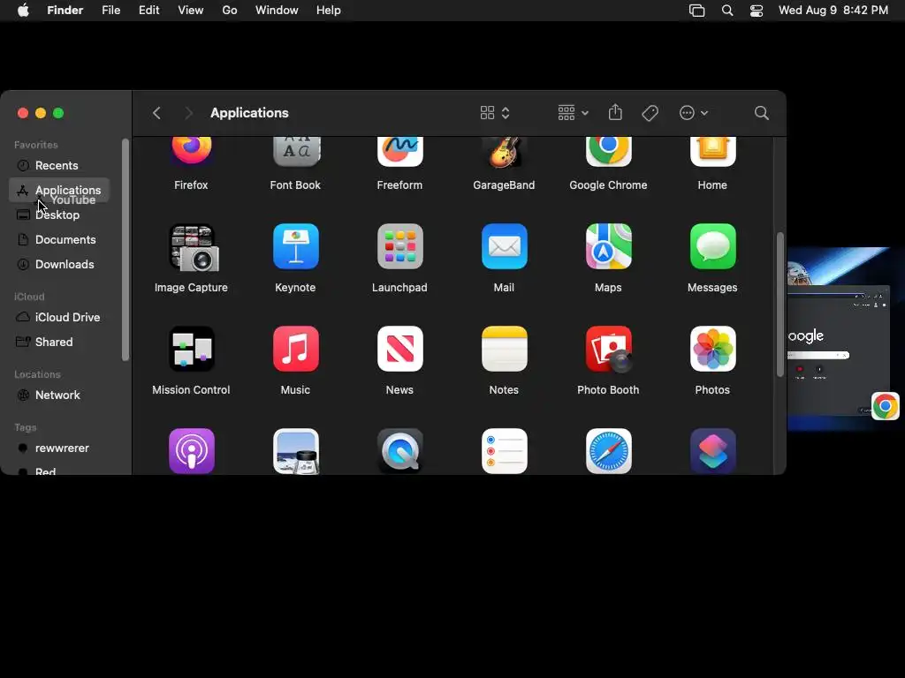
Task: Select the Safari compass icon
Action: click(x=608, y=451)
